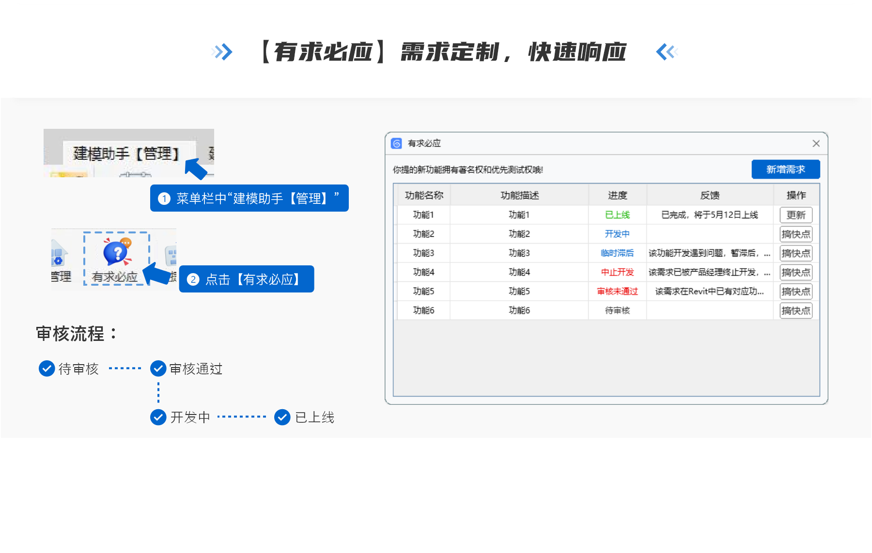Click the 有求必应 dialog title logo icon

(x=396, y=143)
